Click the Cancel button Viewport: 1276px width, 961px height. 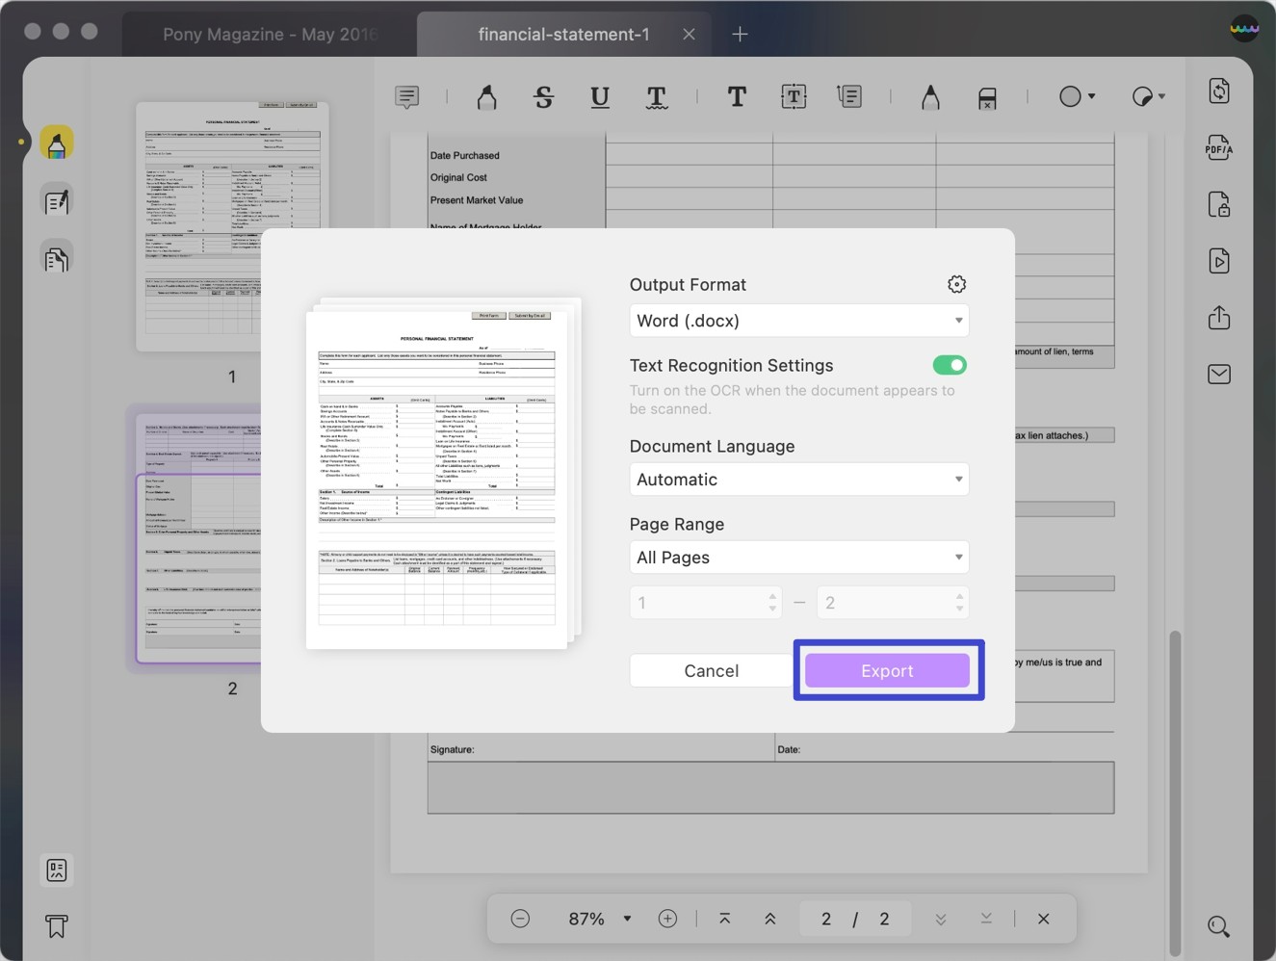pos(712,671)
